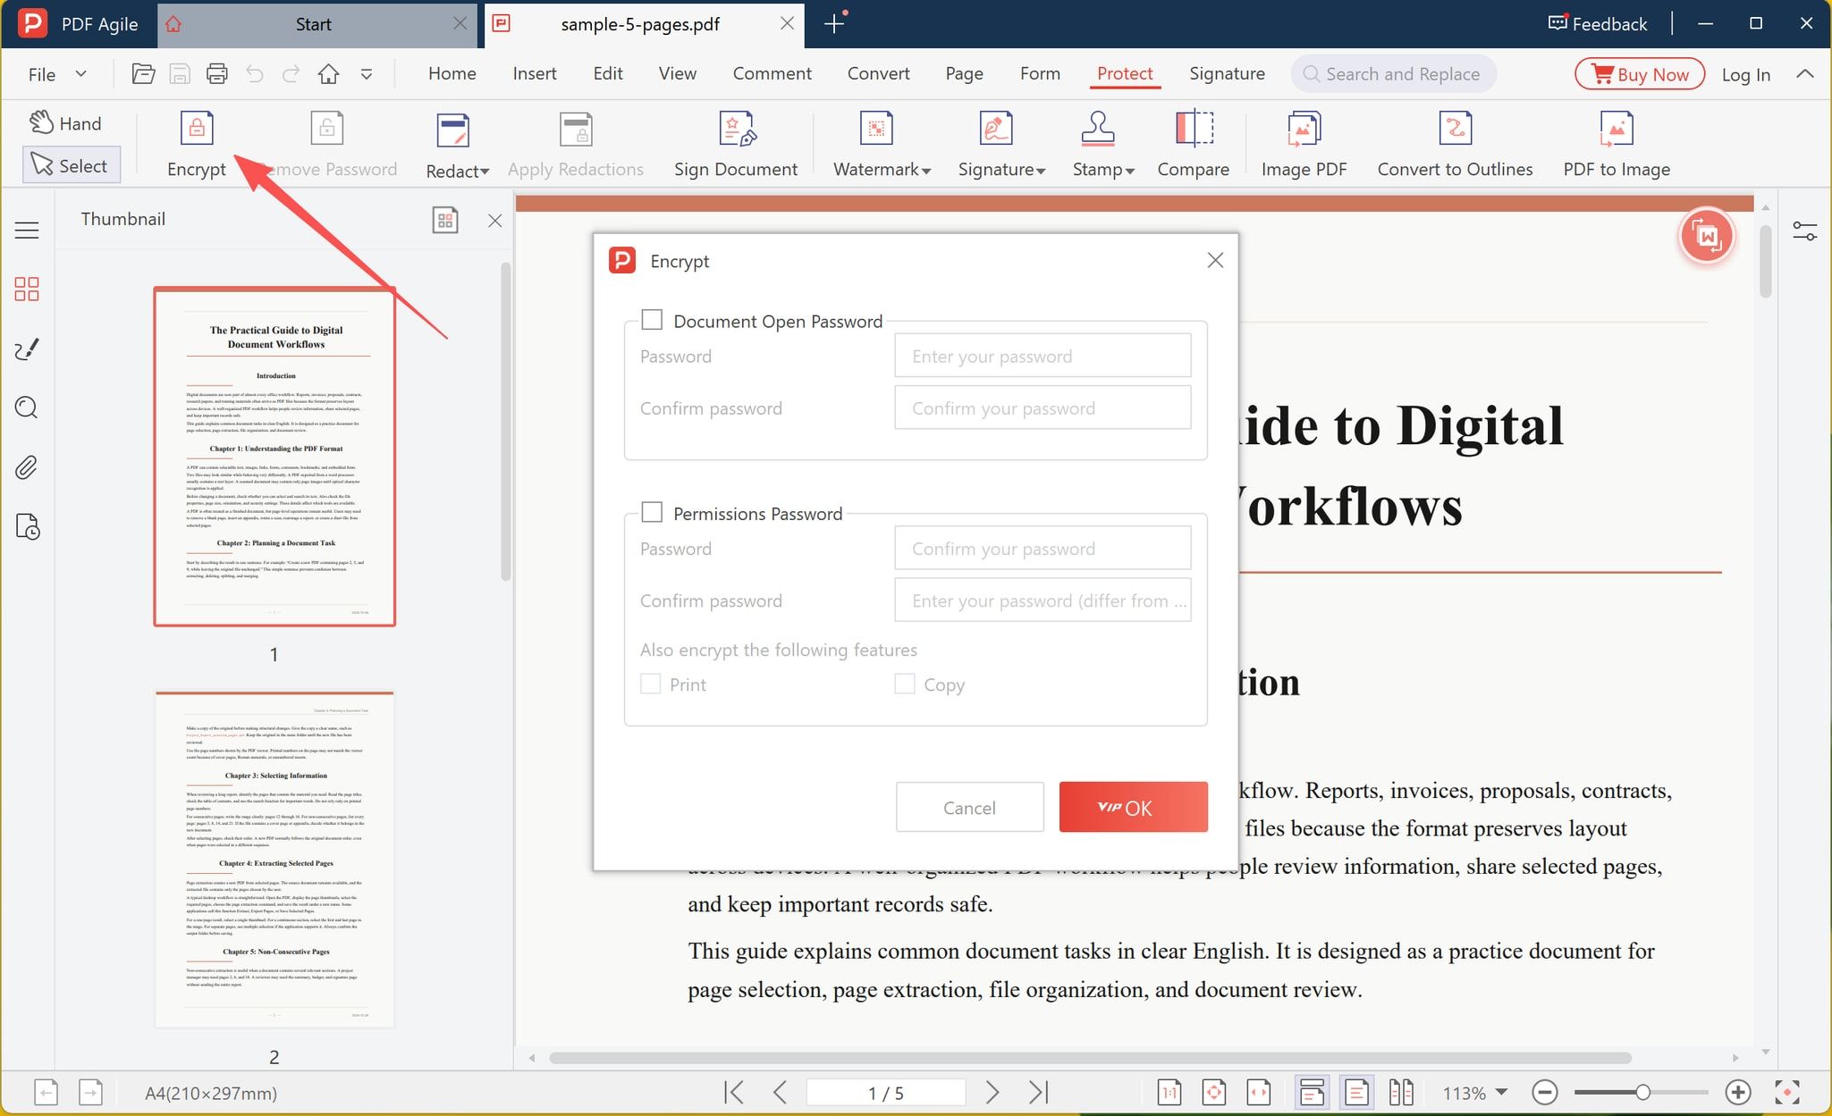Open the attachments paperclip sidebar icon
This screenshot has height=1116, width=1832.
click(x=27, y=467)
